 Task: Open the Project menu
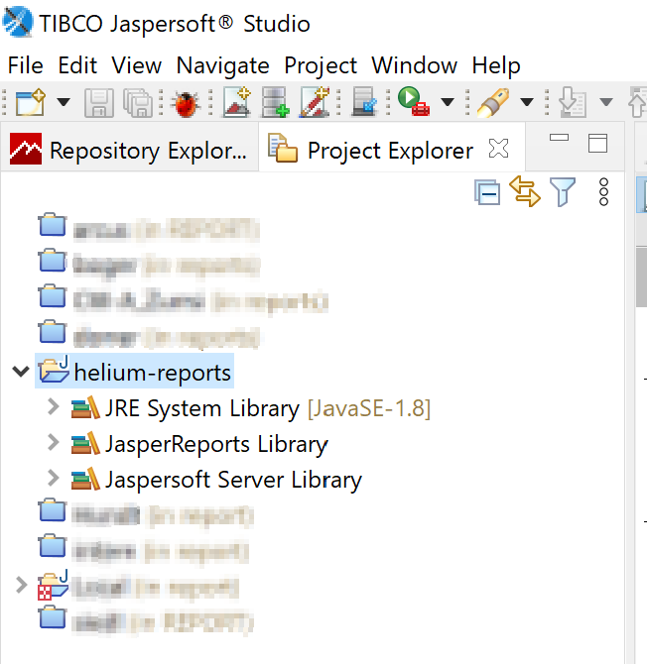(x=321, y=65)
